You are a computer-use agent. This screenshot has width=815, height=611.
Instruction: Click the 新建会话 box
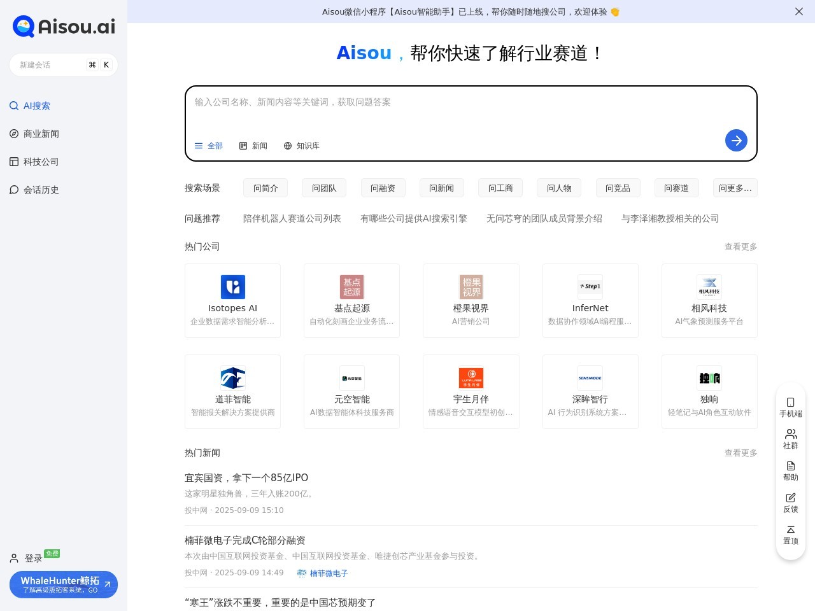(64, 65)
